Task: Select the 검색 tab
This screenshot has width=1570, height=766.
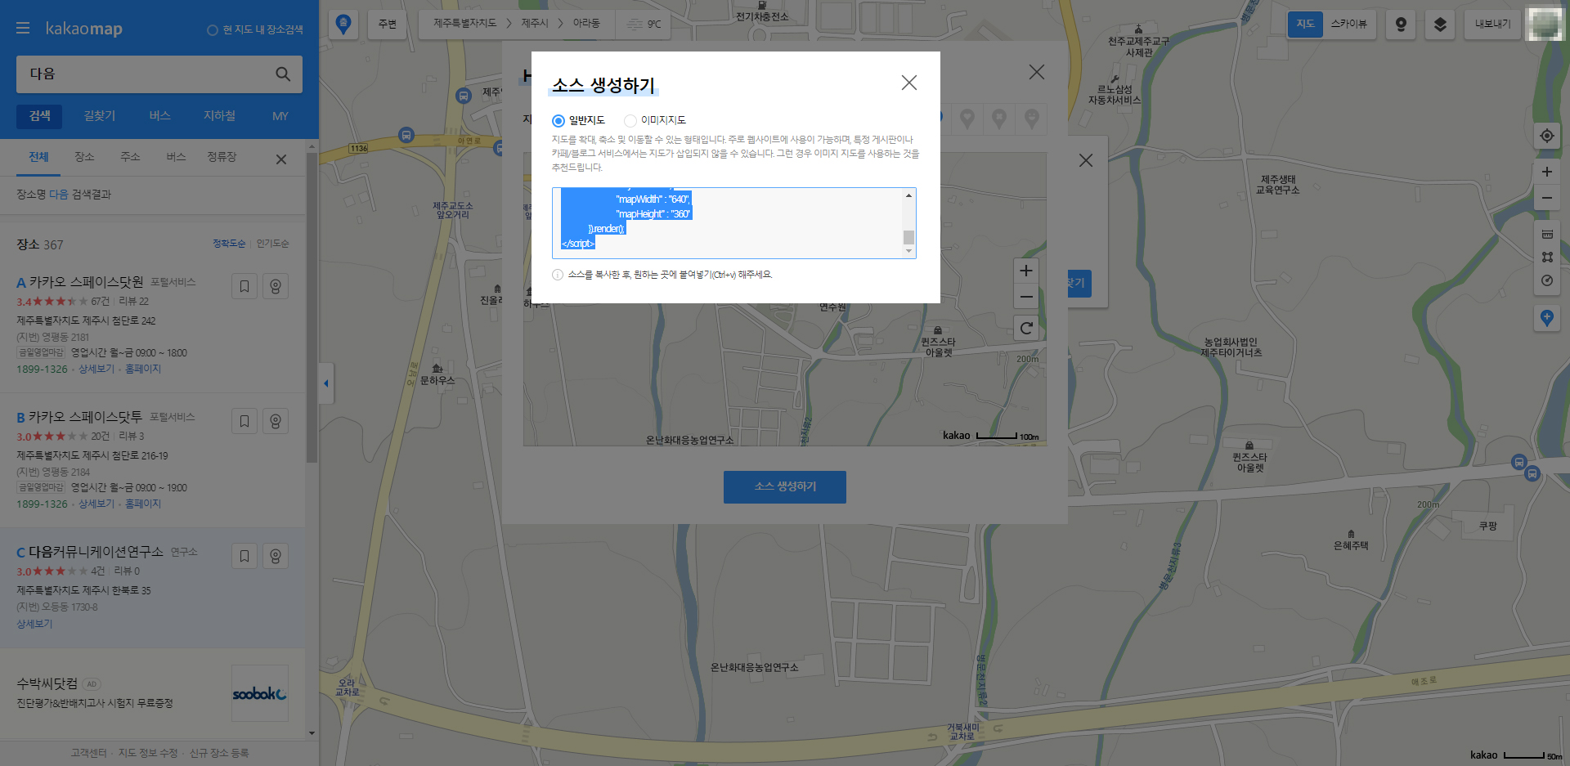Action: (39, 116)
